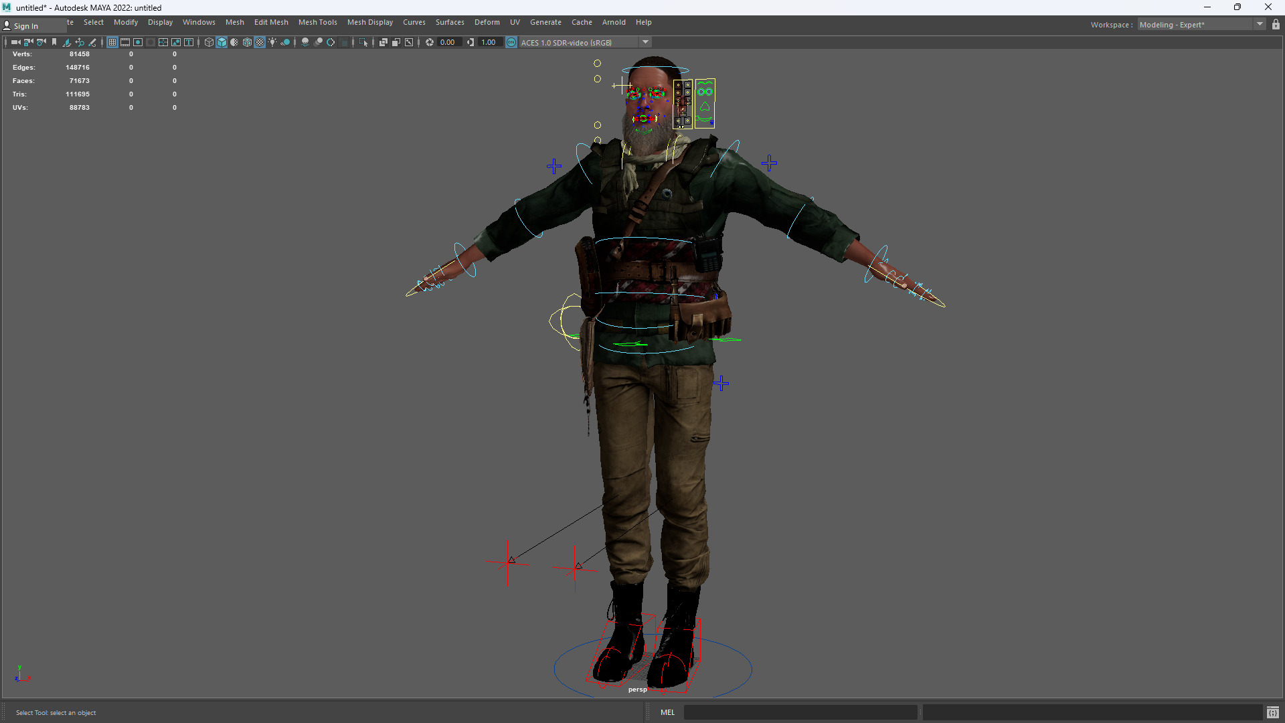Open the Curves menu
The image size is (1285, 723).
(414, 22)
